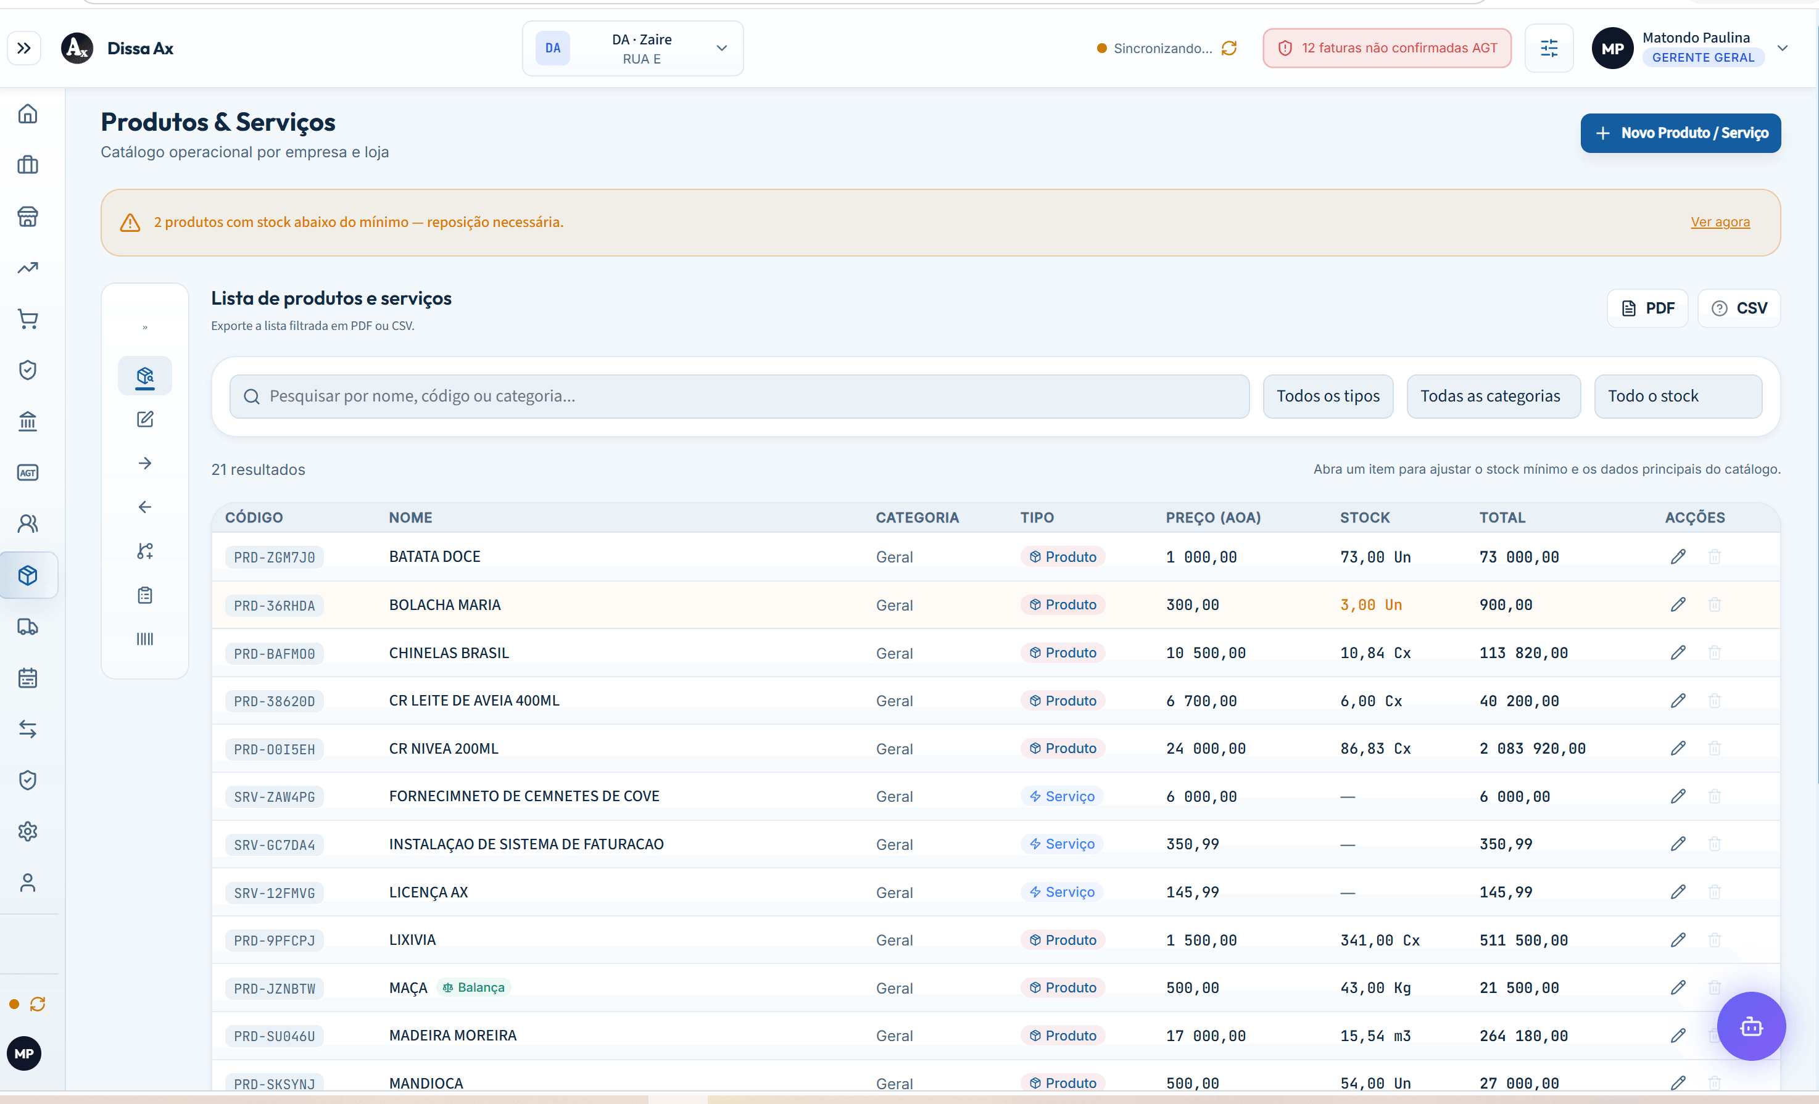Click Novo Produto / Serviço button
Image resolution: width=1819 pixels, height=1104 pixels.
[1680, 133]
